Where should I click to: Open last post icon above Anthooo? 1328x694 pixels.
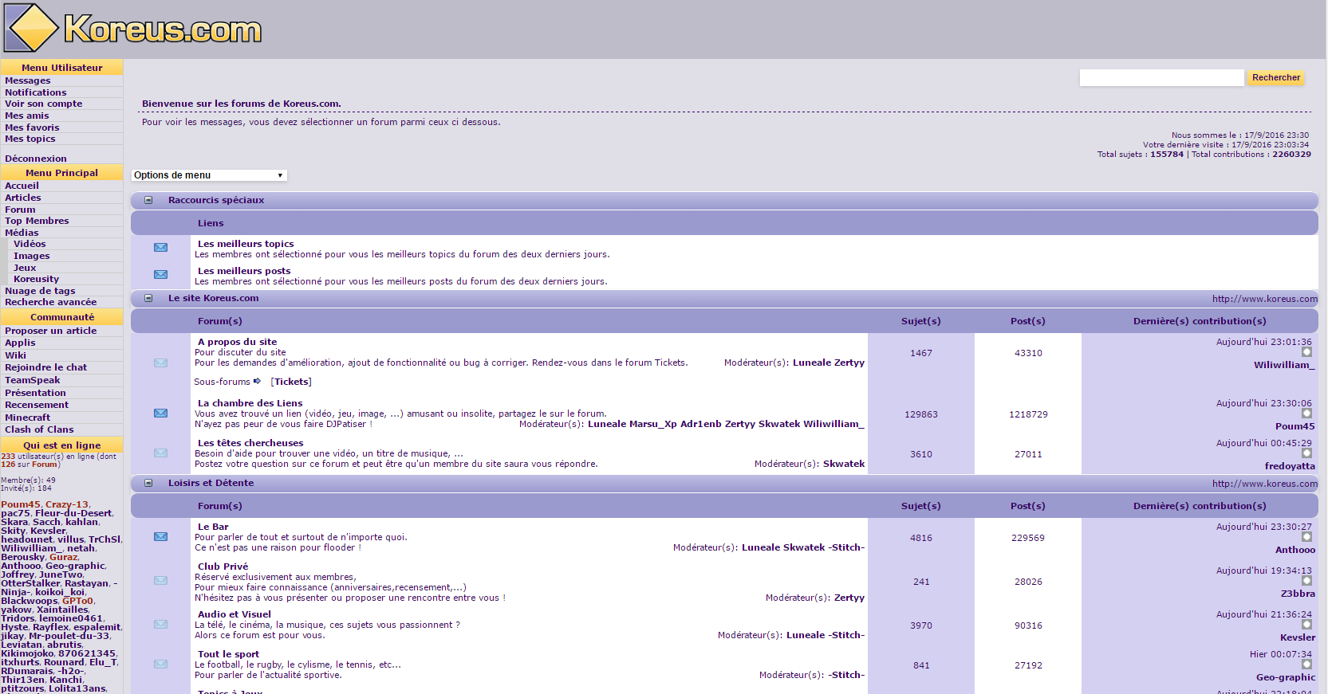pos(1306,537)
